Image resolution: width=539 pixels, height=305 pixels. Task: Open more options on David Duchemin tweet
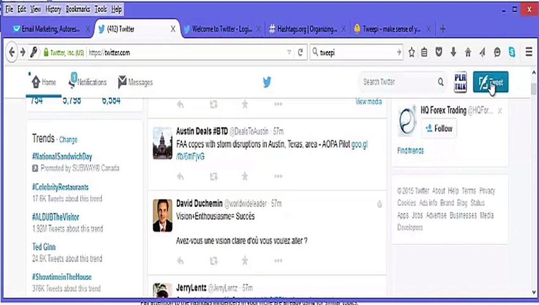278,261
